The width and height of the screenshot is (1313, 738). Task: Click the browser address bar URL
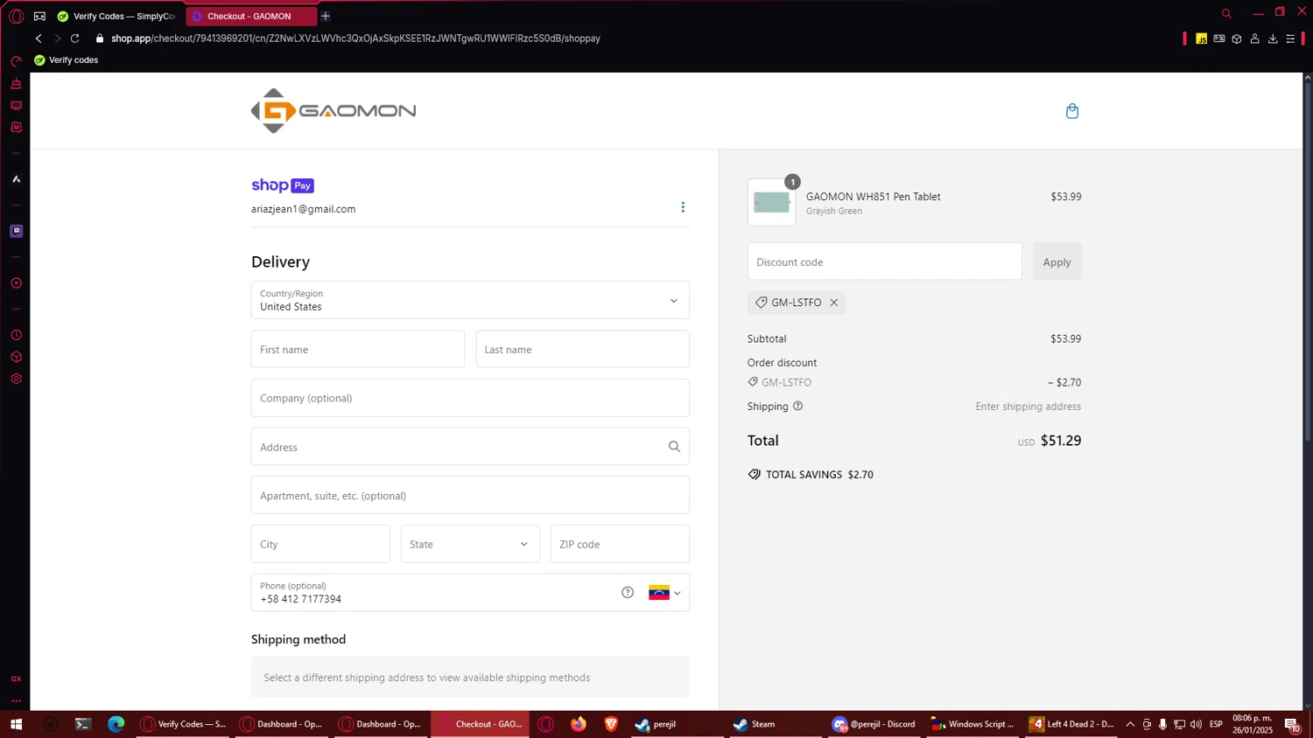(x=355, y=38)
